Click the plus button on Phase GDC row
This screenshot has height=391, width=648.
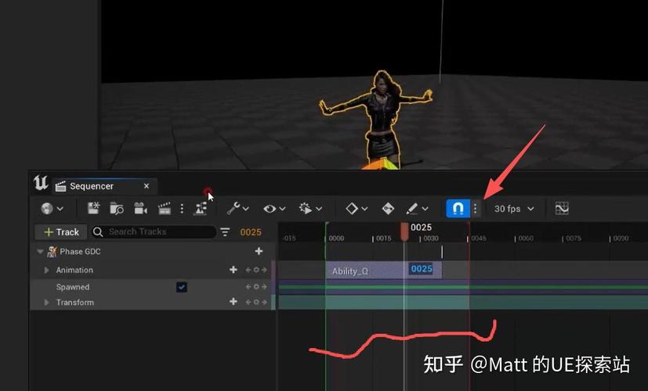click(x=259, y=251)
